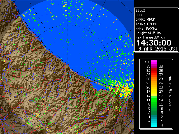Click the "ilts2" label in info box
The width and height of the screenshot is (179, 134).
point(140,11)
